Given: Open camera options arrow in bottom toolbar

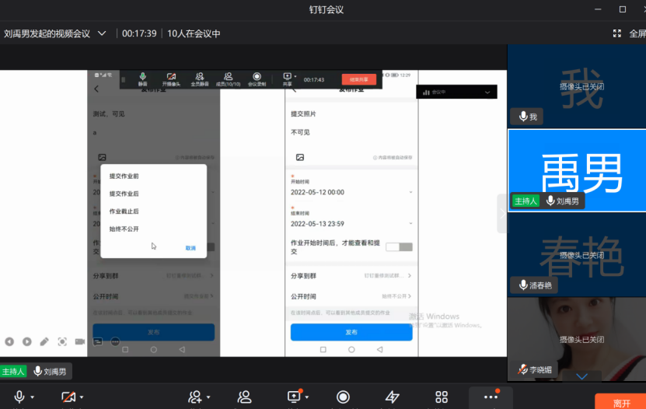Looking at the screenshot, I should coord(82,397).
